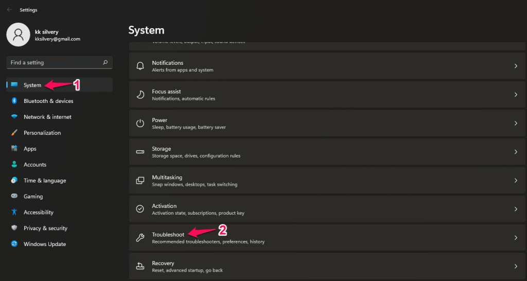Screen dimensions: 527x281
Task: Click the Storage drive icon
Action: (140, 152)
